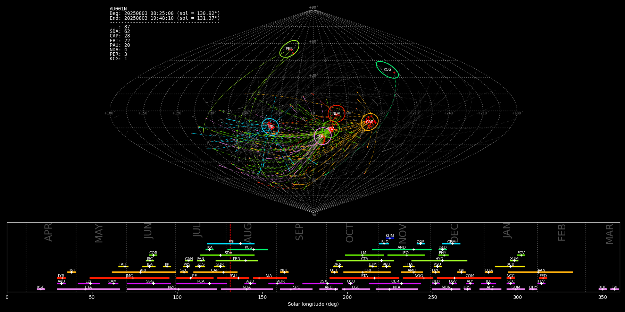625x312 pixels.
Task: Click the '...: 87' sporadic count entry
Action: point(120,27)
